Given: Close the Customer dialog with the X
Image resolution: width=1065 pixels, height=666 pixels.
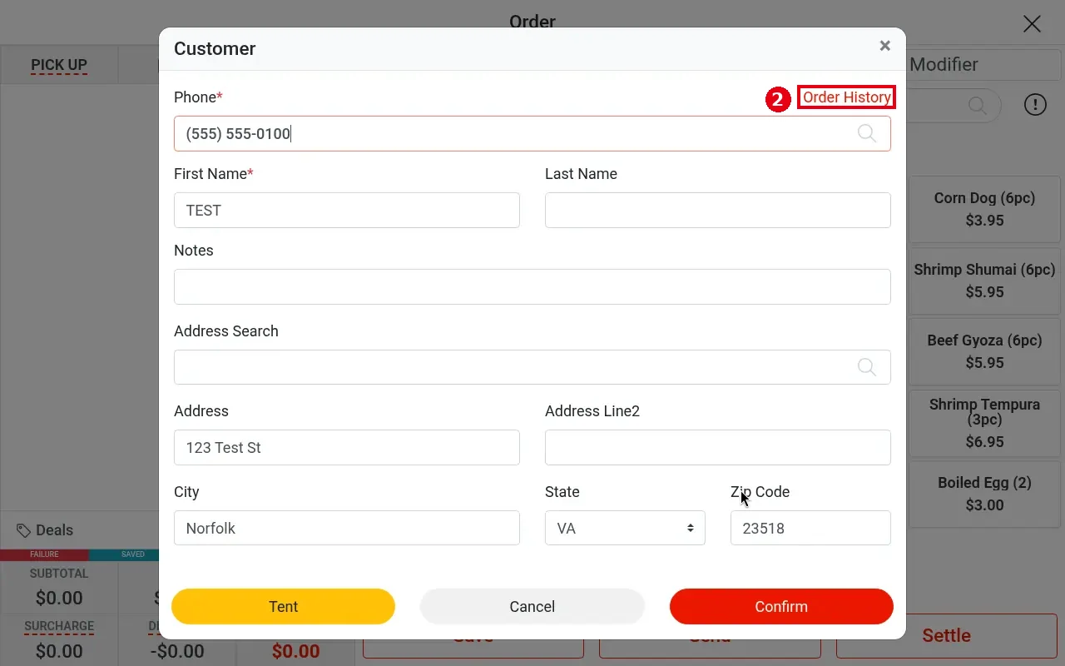Looking at the screenshot, I should point(885,46).
